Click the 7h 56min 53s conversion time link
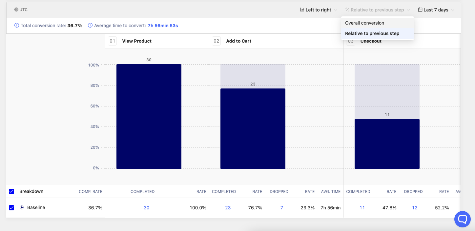 [x=163, y=25]
